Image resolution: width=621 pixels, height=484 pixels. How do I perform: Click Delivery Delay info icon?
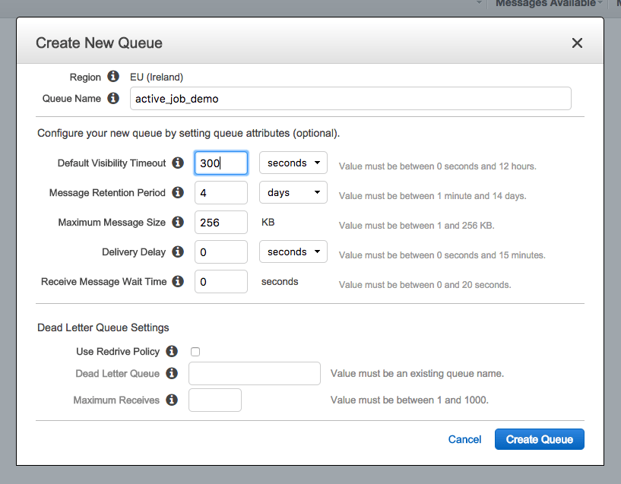click(x=178, y=251)
